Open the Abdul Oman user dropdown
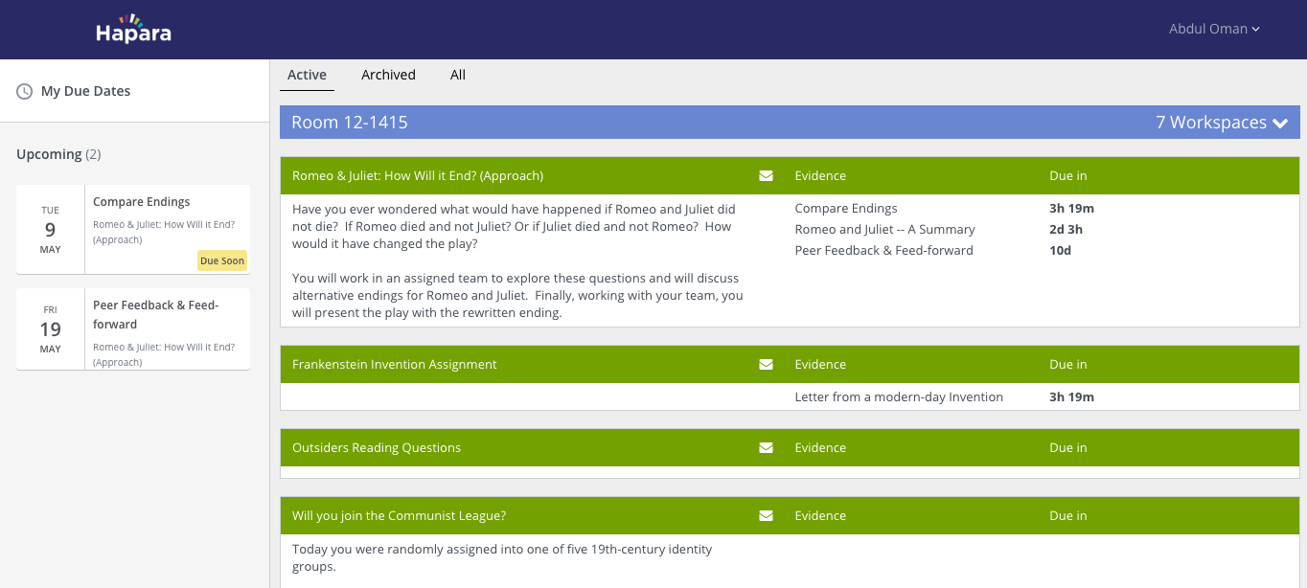Screen dimensions: 1307x588 click(x=1214, y=29)
